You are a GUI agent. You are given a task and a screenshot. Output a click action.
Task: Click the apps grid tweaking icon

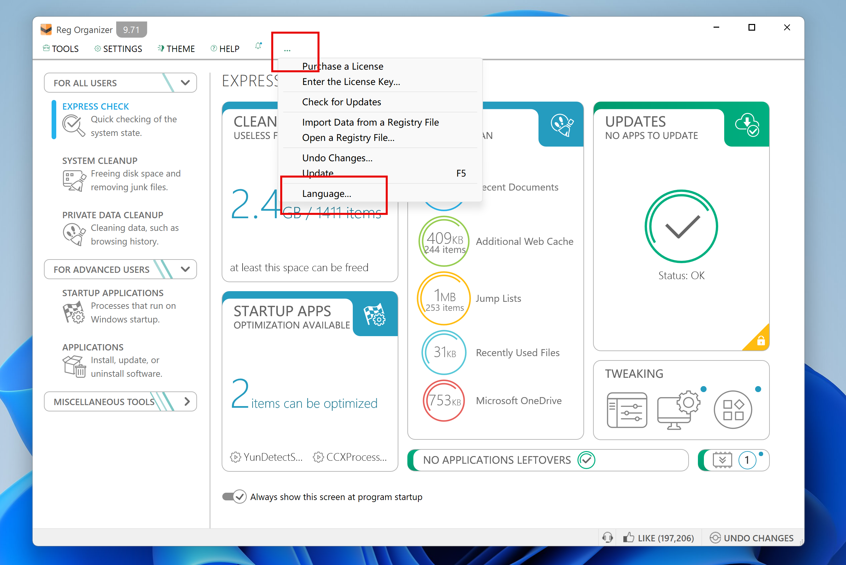pyautogui.click(x=733, y=410)
